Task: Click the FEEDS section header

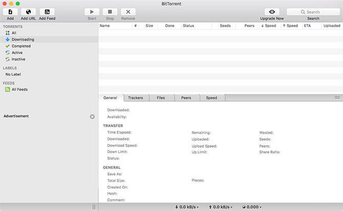Action: click(x=9, y=83)
